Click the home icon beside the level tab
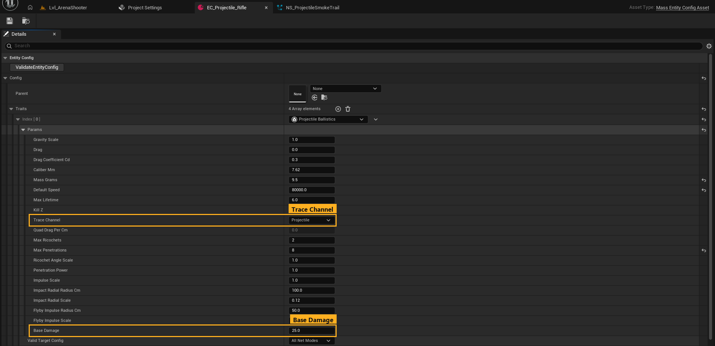The height and width of the screenshot is (346, 715). [30, 7]
